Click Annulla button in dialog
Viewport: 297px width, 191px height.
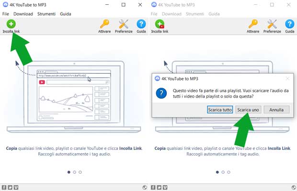[x=276, y=110]
